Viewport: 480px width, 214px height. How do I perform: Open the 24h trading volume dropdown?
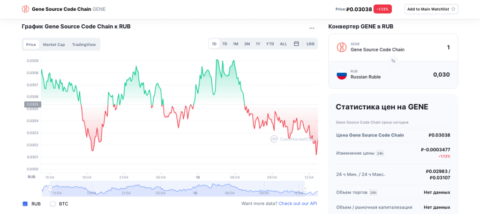(373, 193)
